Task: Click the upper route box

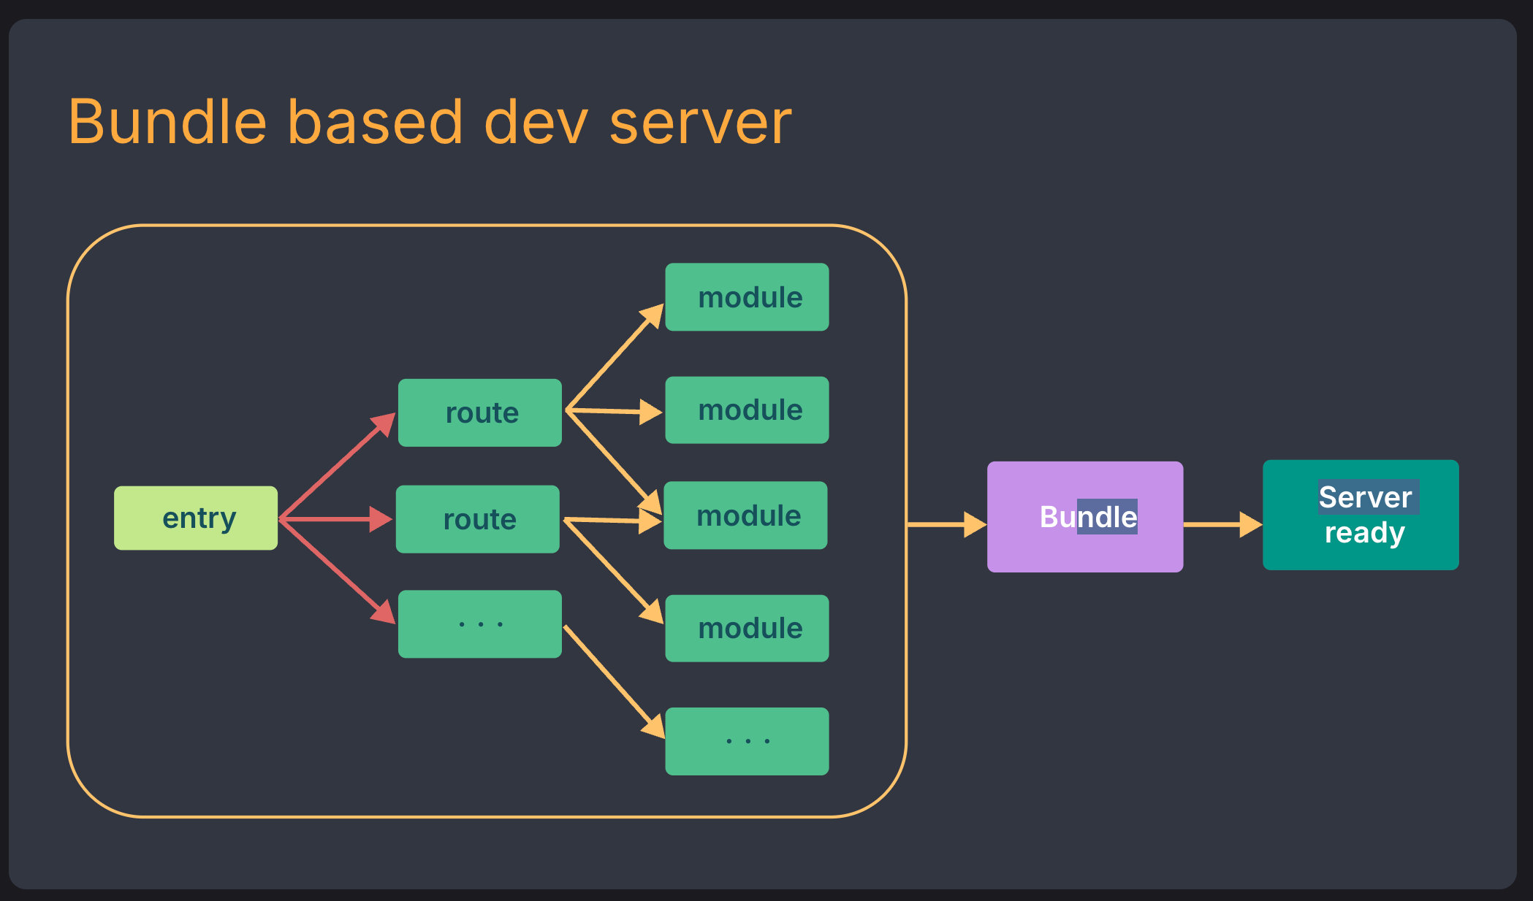Action: tap(480, 413)
